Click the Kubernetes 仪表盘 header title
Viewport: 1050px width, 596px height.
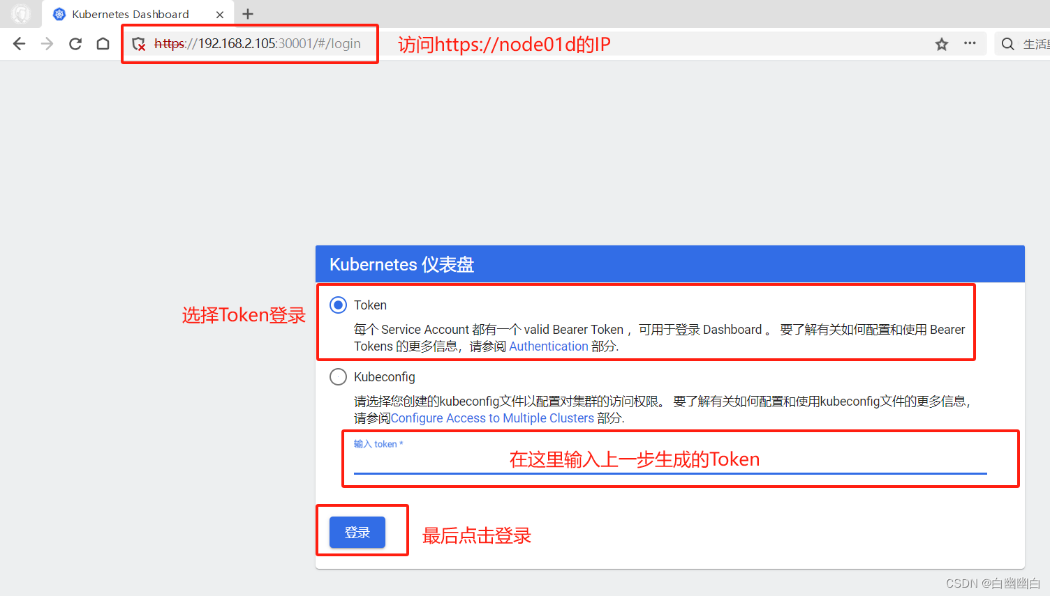click(401, 265)
